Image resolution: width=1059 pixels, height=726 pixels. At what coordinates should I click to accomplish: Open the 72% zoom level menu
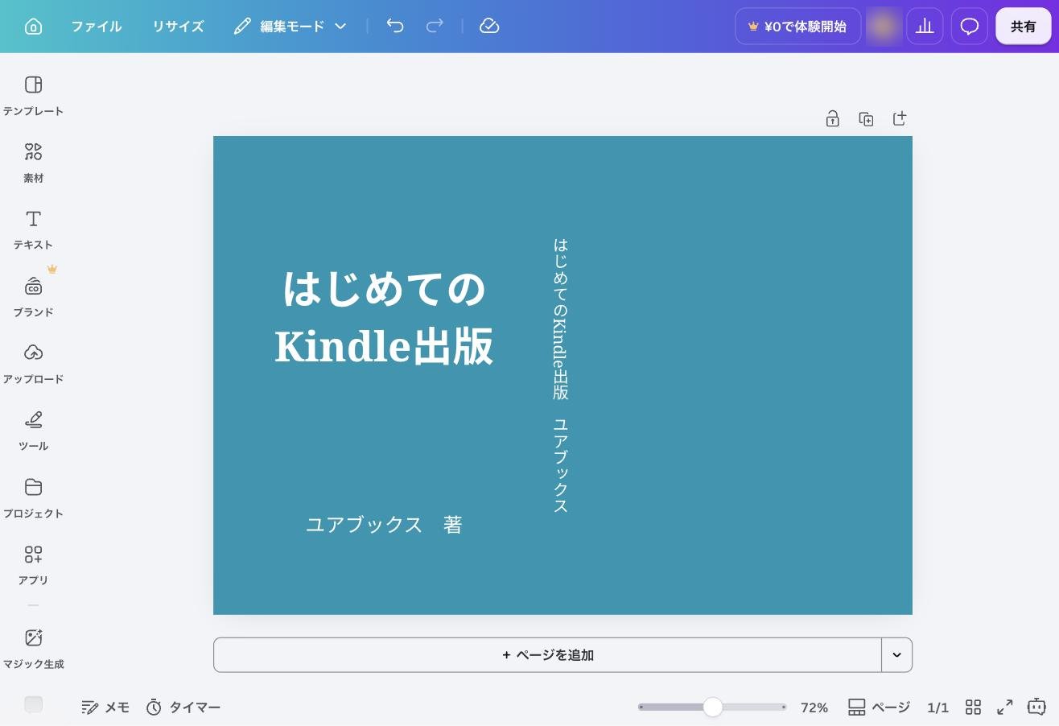click(x=814, y=707)
